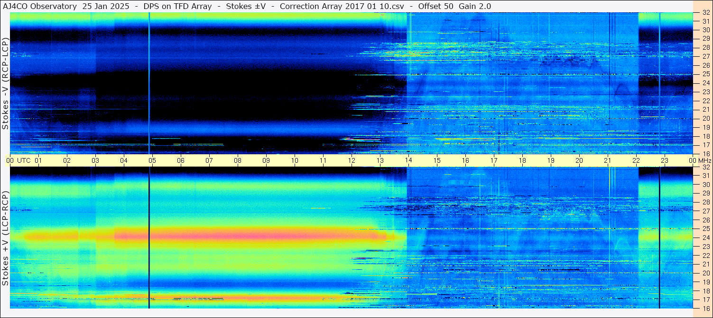
Task: Click the 17 hour mark on time axis
Action: [494, 160]
